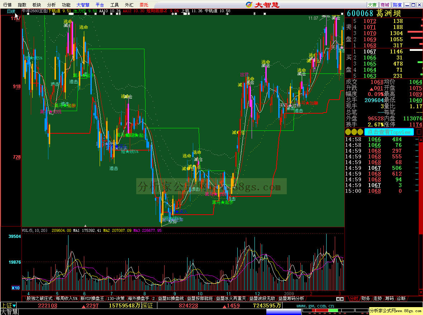The width and height of the screenshot is (423, 315).
Task: Switch to the 财务 tab
Action: (366, 298)
